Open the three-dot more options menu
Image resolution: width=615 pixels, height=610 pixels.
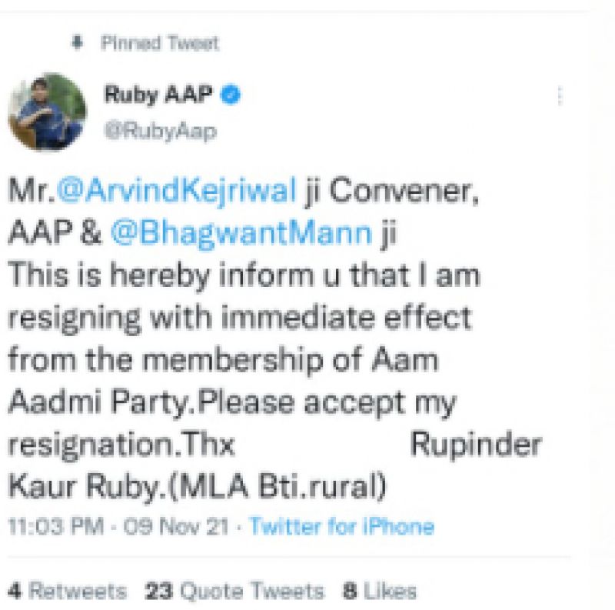[559, 96]
